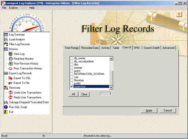
Task: Select Undo User Transactions entry
Action: 27,93
